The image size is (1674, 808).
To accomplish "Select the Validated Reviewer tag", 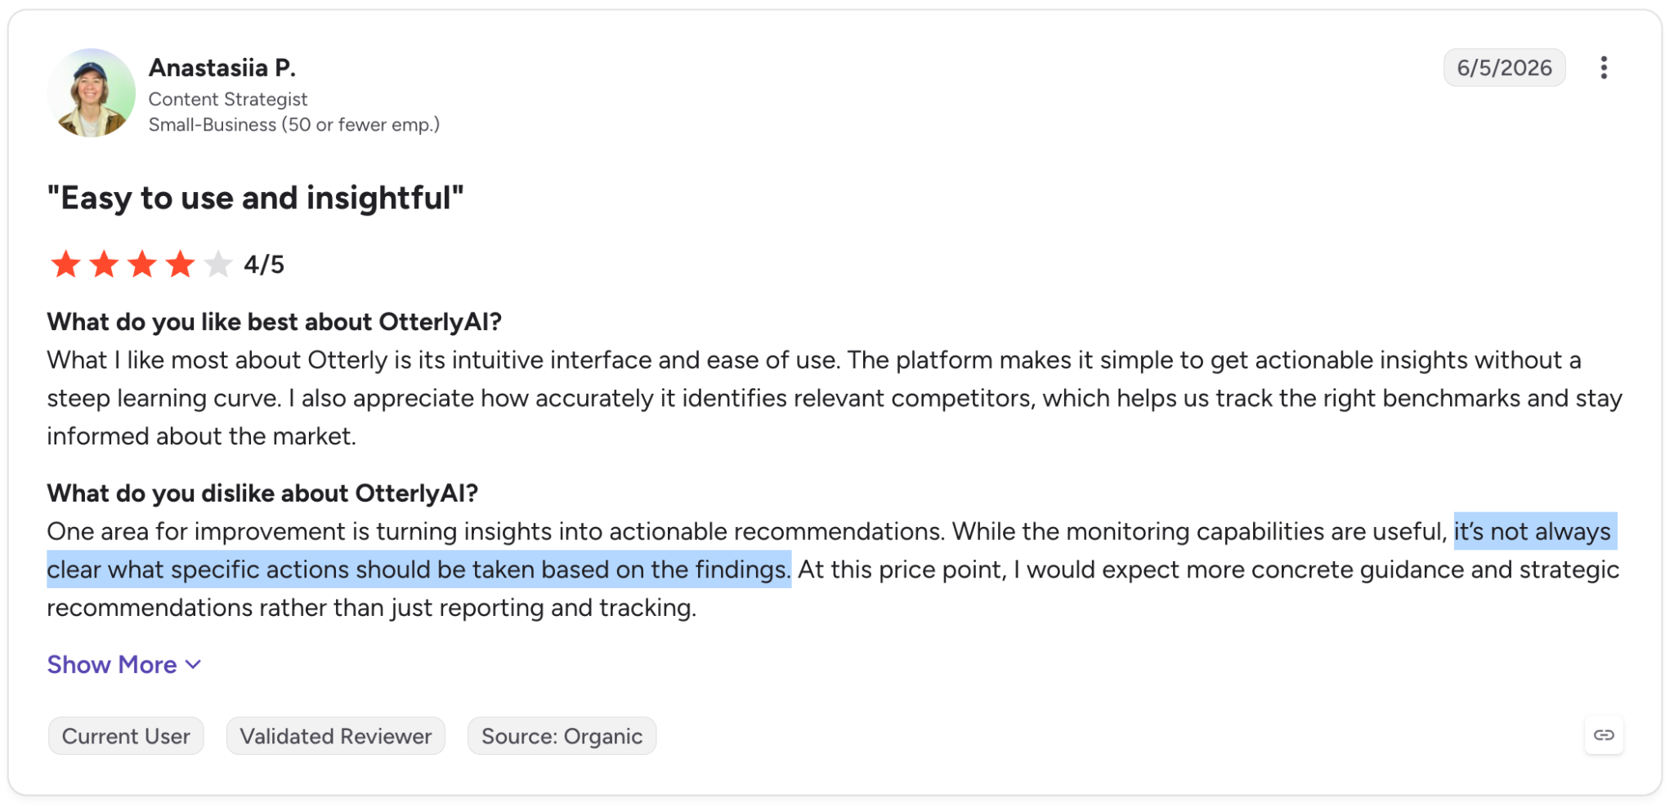I will [336, 736].
